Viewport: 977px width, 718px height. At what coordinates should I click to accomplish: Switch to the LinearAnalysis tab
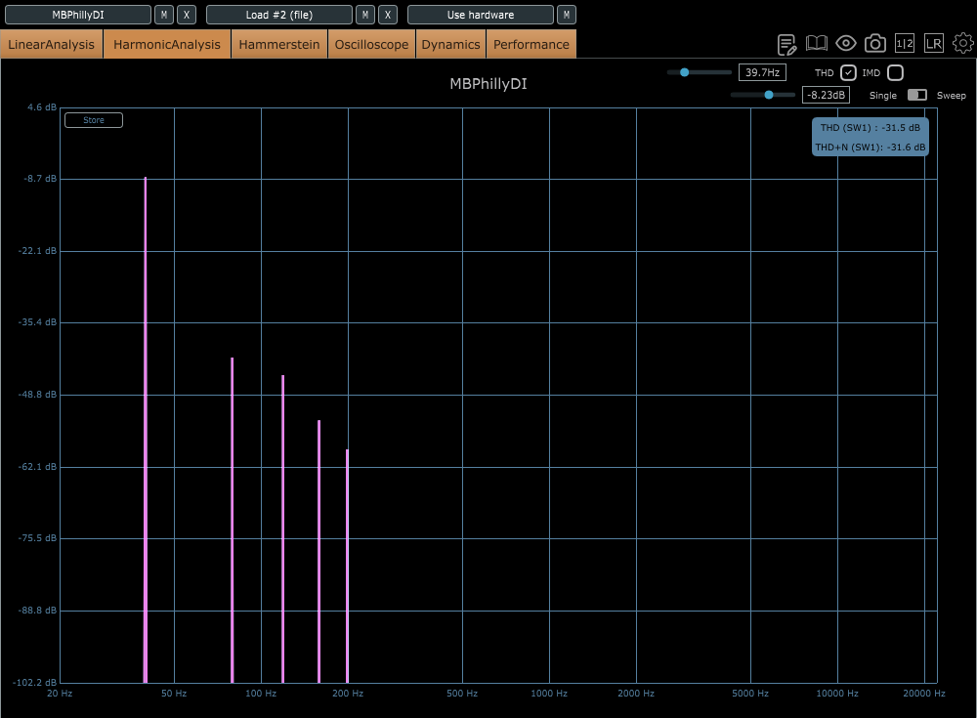point(52,44)
